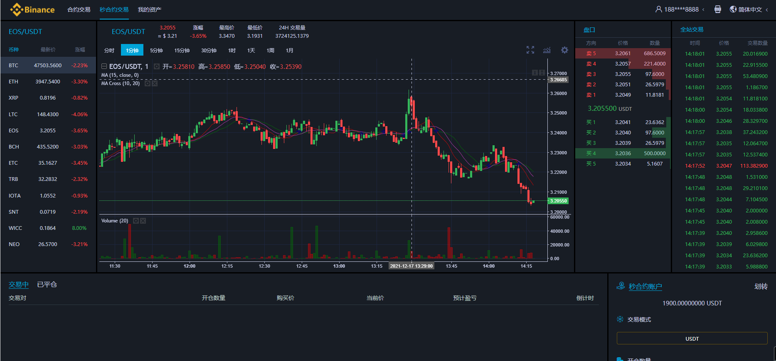Expand the language chevron after 简体中文
This screenshot has width=776, height=361.
point(767,10)
